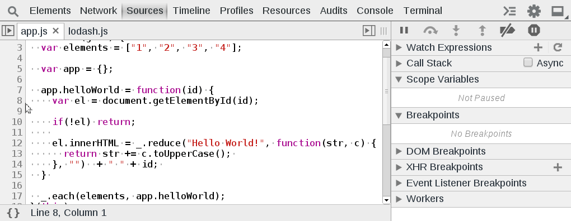Screen dimensions: 571x221
Task: Click the gutter number for line 10
Action: coord(17,122)
